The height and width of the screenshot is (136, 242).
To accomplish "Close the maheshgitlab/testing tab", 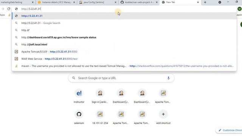I will (33, 2).
